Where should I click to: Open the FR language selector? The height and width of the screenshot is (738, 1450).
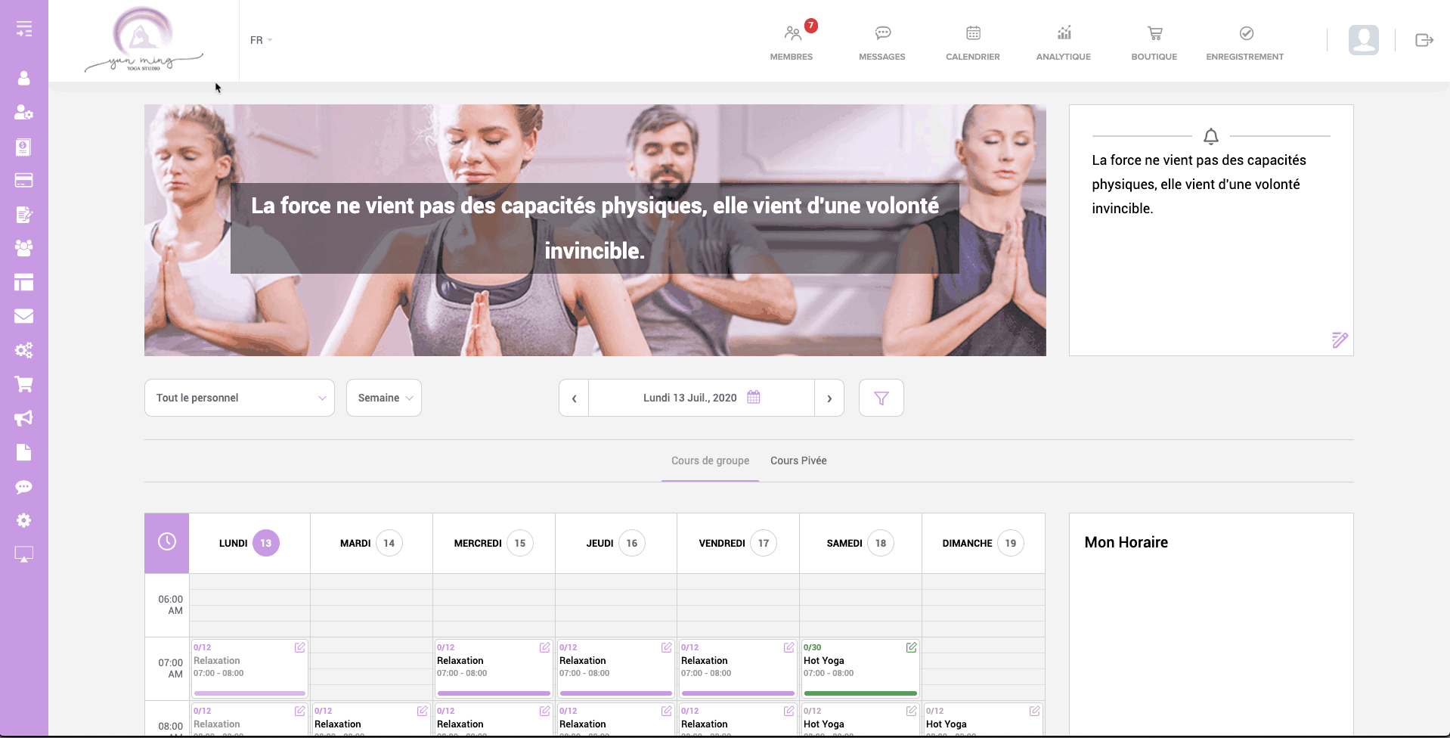click(x=261, y=40)
